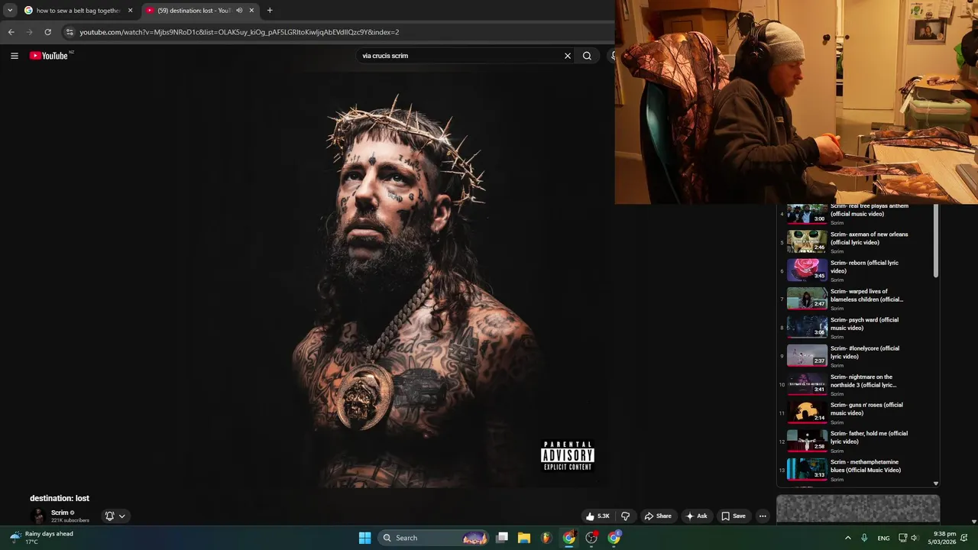The image size is (978, 550).
Task: Play 'axeman of new orleans' lyric video
Action: pyautogui.click(x=859, y=241)
